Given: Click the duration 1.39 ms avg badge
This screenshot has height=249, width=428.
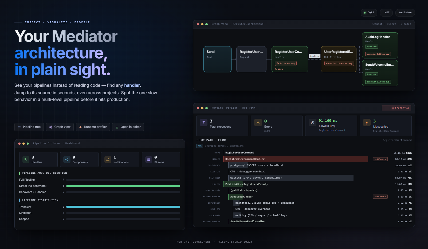Looking at the screenshot, I should (x=378, y=82).
